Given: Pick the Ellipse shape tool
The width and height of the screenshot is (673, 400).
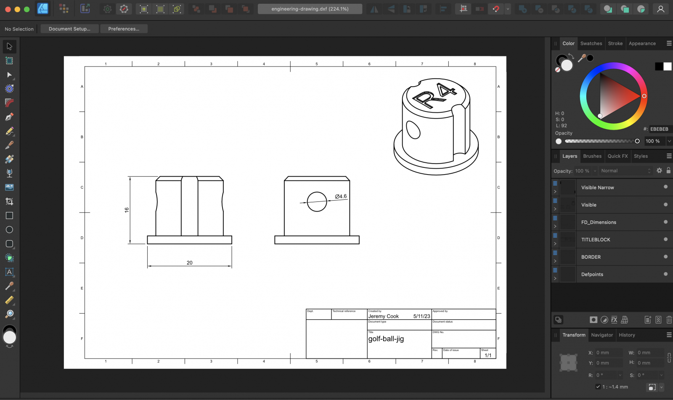Looking at the screenshot, I should pyautogui.click(x=9, y=230).
